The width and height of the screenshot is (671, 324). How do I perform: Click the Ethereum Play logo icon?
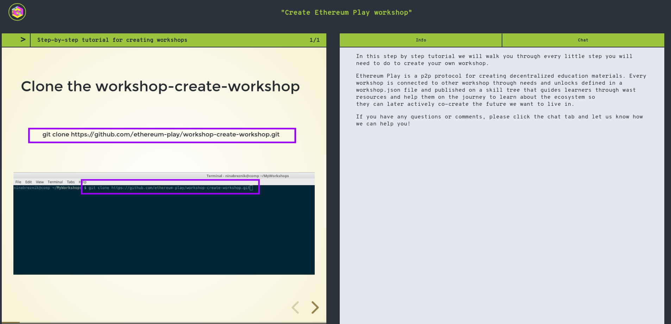pos(17,12)
